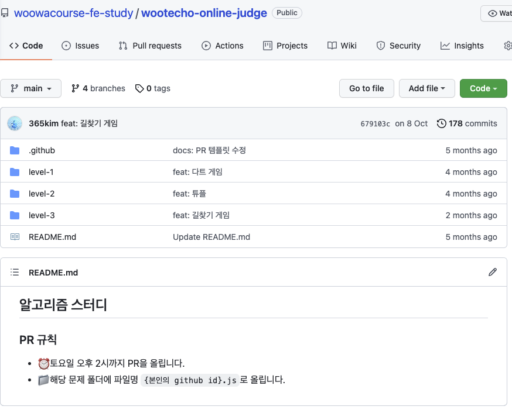This screenshot has height=413, width=512.
Task: Open commit hash 679103c
Action: point(375,124)
